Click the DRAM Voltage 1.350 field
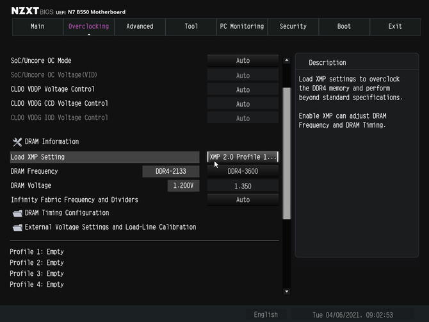429x322 pixels. 243,186
